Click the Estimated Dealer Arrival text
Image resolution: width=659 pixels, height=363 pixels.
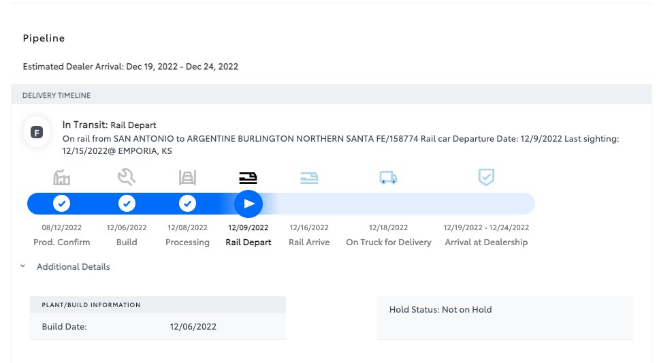pyautogui.click(x=130, y=67)
